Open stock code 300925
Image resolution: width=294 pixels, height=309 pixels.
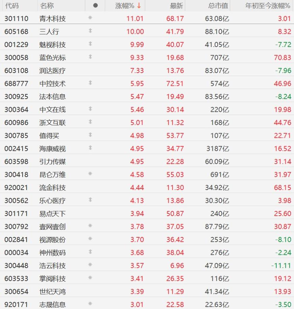[x=16, y=96]
